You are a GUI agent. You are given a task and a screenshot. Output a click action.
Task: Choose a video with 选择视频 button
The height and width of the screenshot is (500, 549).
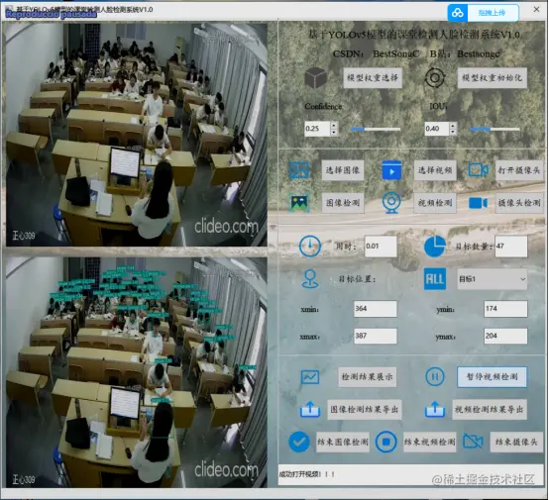coord(435,170)
